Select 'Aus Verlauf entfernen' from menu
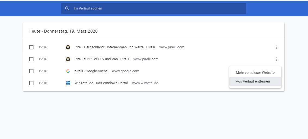 253,81
